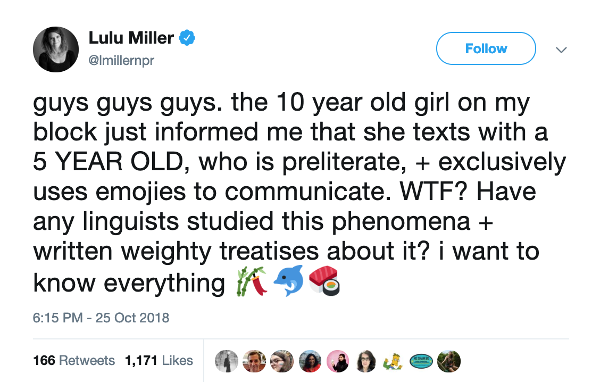Click the blue verified badge icon
The height and width of the screenshot is (382, 600).
click(186, 37)
